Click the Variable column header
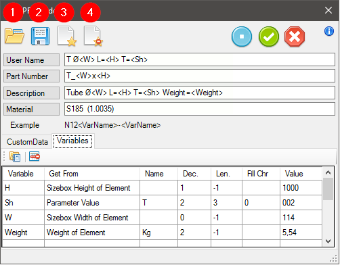The height and width of the screenshot is (265, 340). (x=24, y=174)
